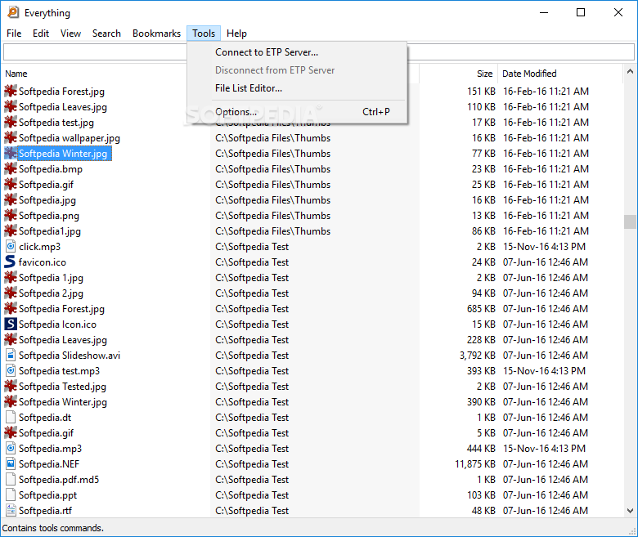The height and width of the screenshot is (537, 638).
Task: Click the status bar text
Action: coord(53,528)
